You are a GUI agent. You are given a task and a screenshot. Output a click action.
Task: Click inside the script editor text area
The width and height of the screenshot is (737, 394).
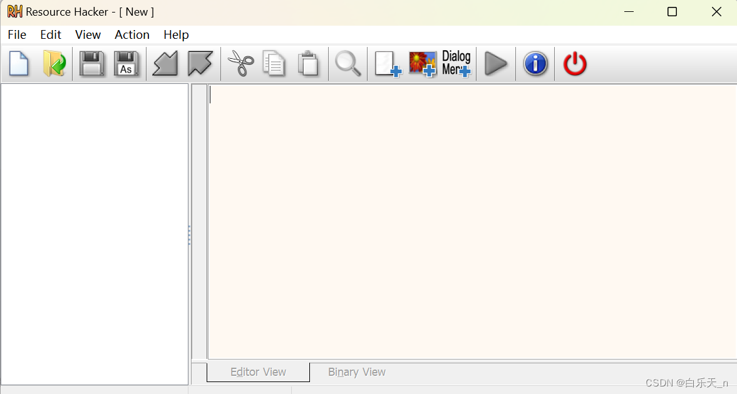pyautogui.click(x=472, y=222)
